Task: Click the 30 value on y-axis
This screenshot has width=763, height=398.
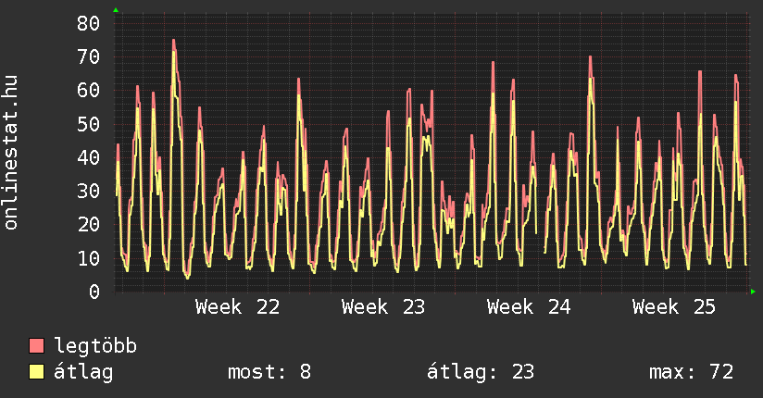Action: pos(88,192)
